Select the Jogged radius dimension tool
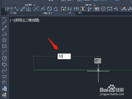 [x=43, y=9]
